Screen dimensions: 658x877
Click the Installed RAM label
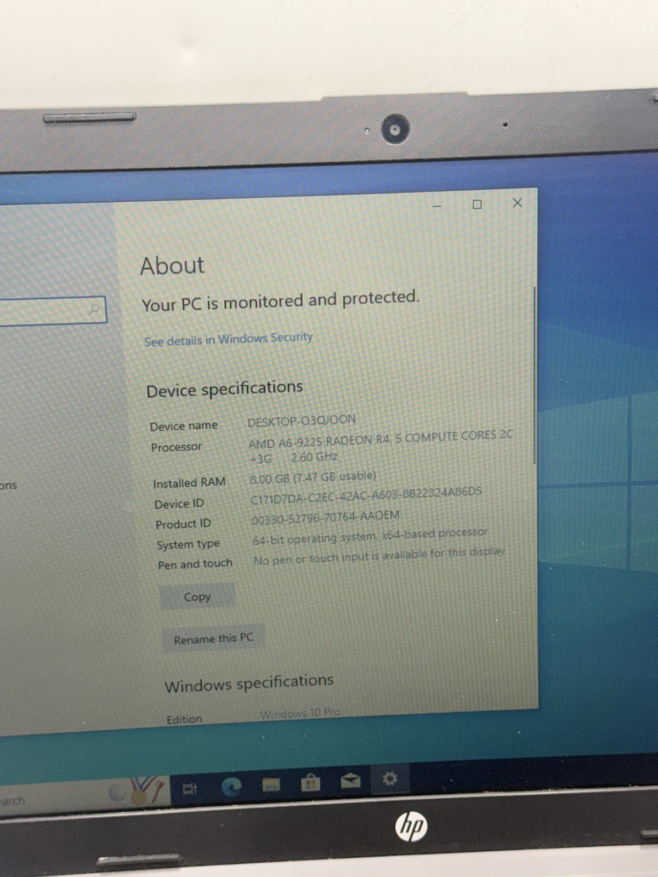coord(189,483)
